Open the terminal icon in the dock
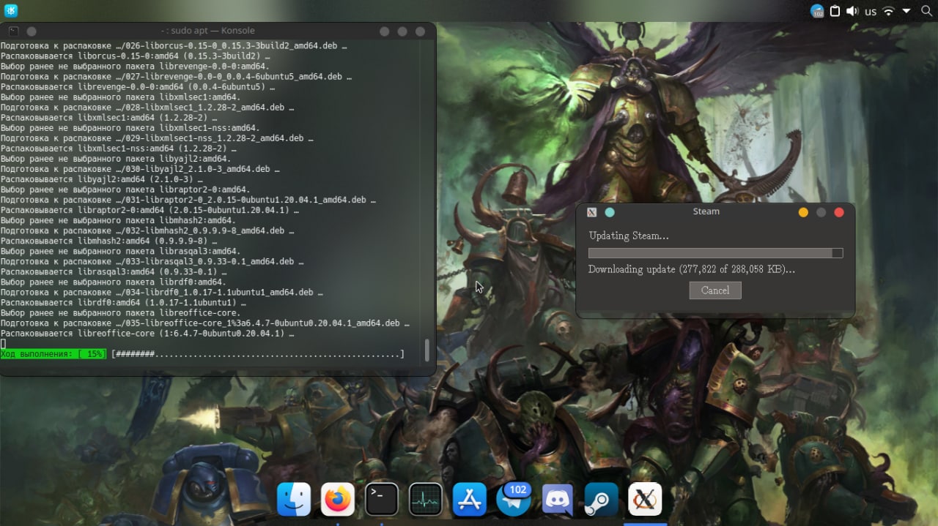 pos(382,500)
